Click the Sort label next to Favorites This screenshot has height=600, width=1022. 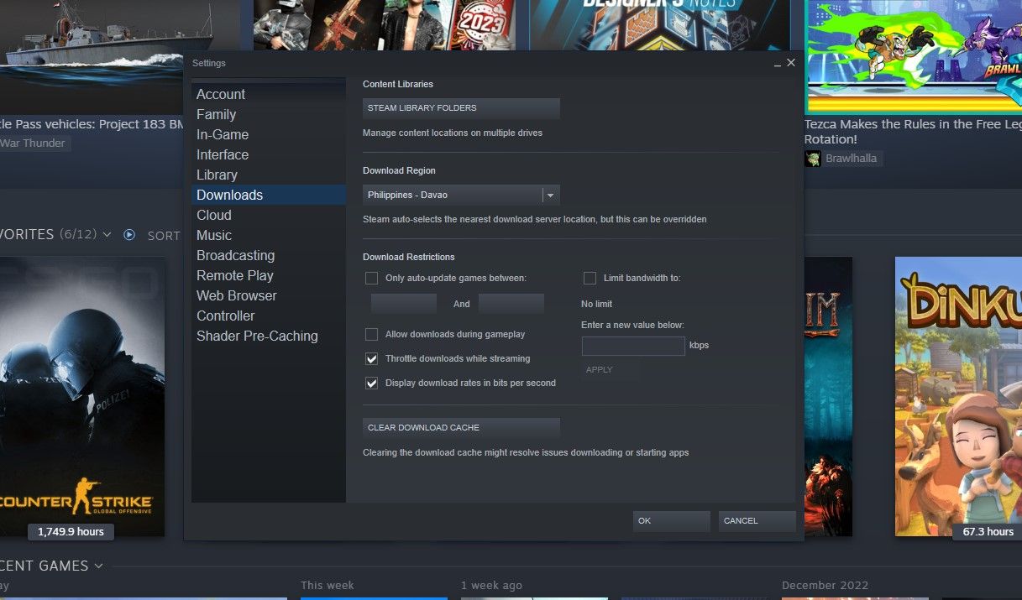tap(164, 236)
